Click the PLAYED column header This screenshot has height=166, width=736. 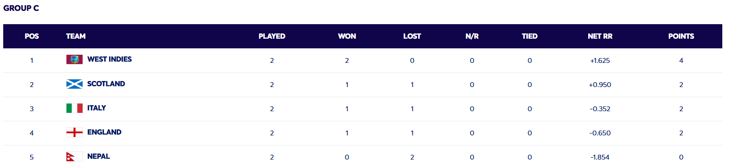(272, 36)
